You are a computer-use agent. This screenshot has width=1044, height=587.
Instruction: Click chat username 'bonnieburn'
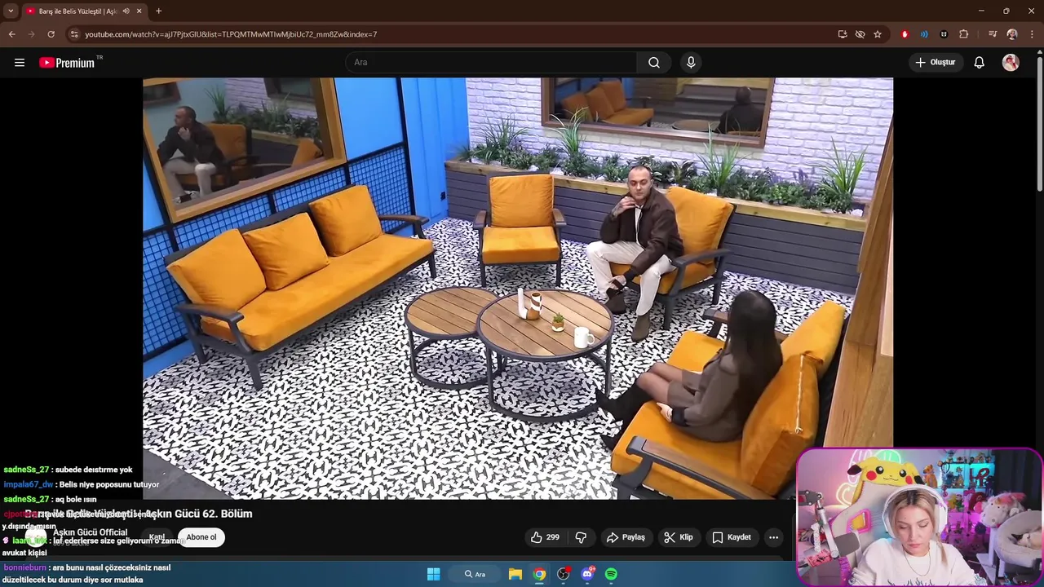point(25,567)
